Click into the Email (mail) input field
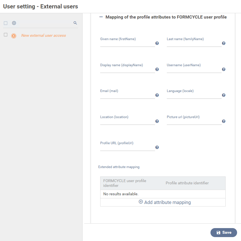Viewport: 241px width, 241px height. click(127, 95)
